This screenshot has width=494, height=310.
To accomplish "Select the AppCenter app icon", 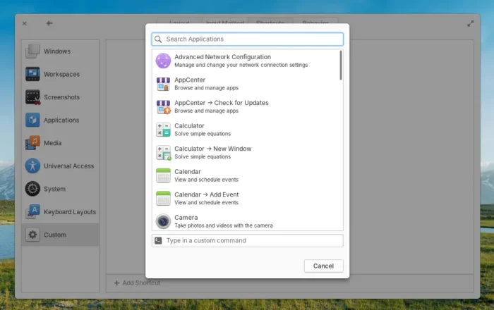I will (163, 84).
